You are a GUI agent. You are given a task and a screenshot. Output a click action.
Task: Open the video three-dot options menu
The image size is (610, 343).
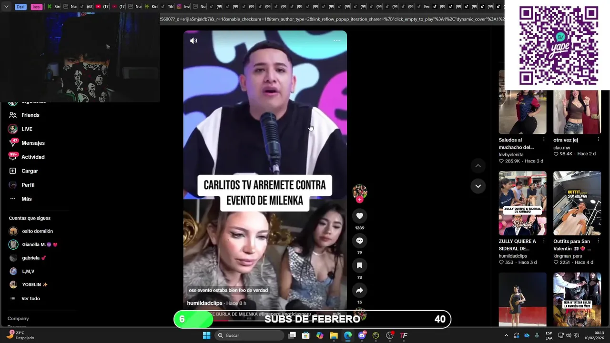336,40
